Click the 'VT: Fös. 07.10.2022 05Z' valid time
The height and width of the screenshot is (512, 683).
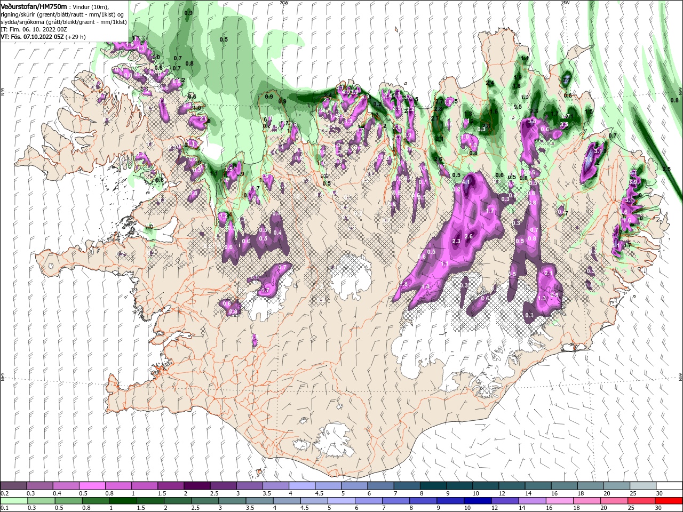[32, 37]
